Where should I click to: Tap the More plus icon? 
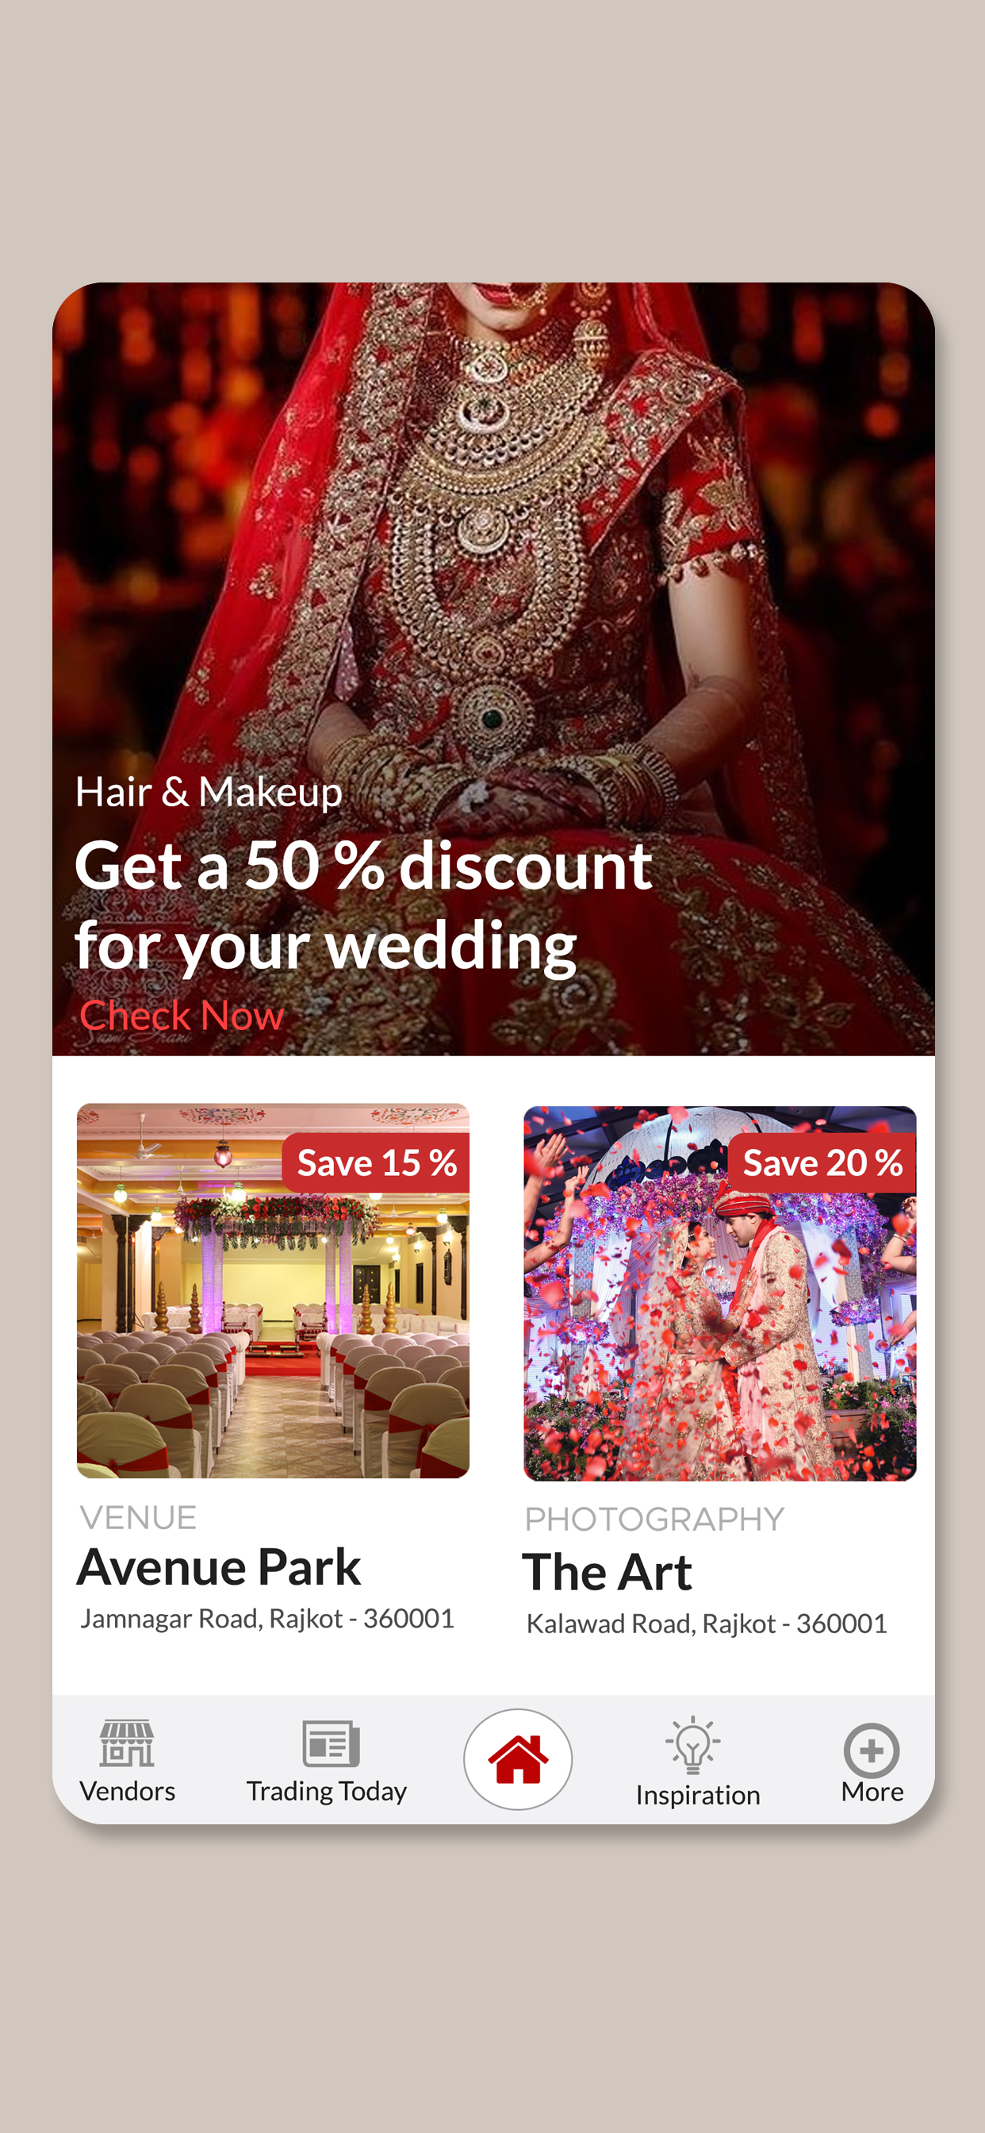(x=872, y=1751)
